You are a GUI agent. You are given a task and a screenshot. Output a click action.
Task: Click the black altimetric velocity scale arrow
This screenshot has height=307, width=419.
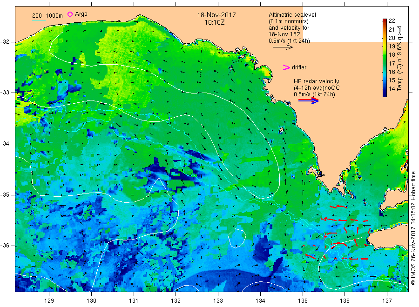[283, 47]
